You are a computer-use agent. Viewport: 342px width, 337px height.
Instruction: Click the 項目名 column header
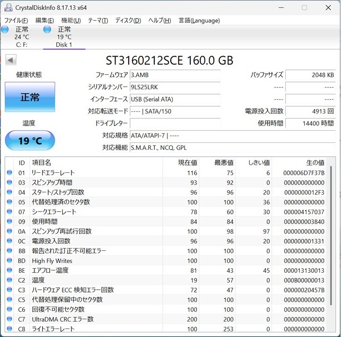[96, 163]
